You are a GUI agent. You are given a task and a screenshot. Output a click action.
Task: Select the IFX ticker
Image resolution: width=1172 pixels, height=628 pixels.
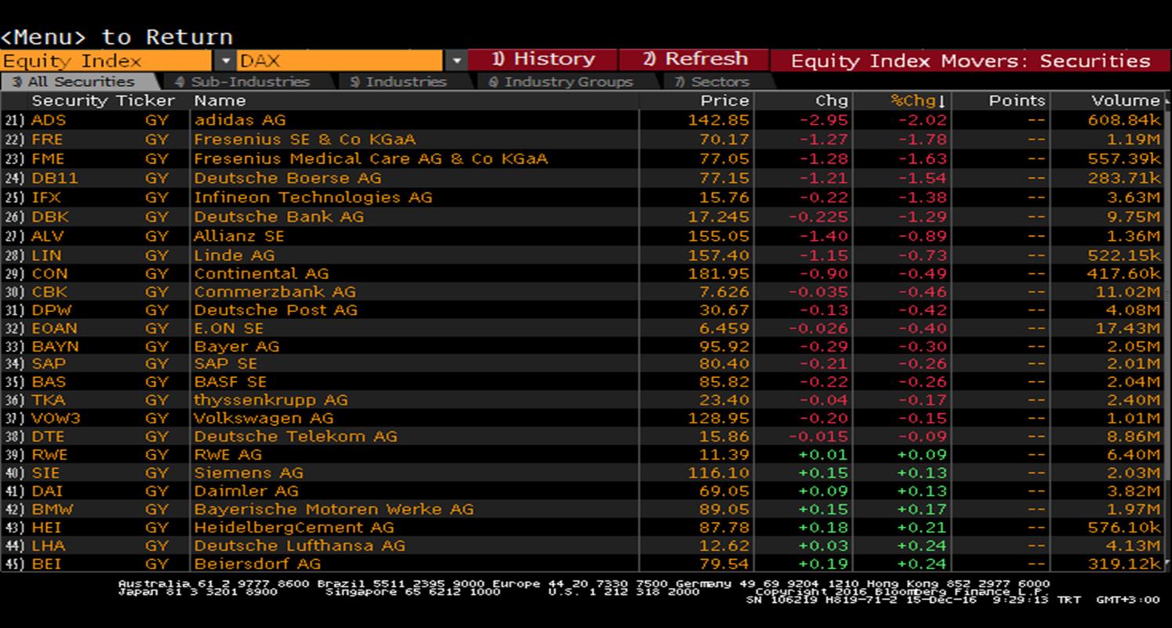(x=45, y=198)
